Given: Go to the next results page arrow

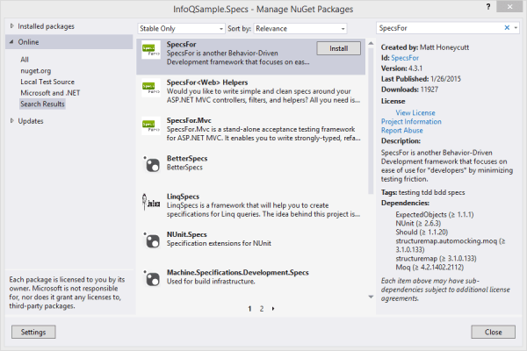Looking at the screenshot, I should click(x=273, y=308).
